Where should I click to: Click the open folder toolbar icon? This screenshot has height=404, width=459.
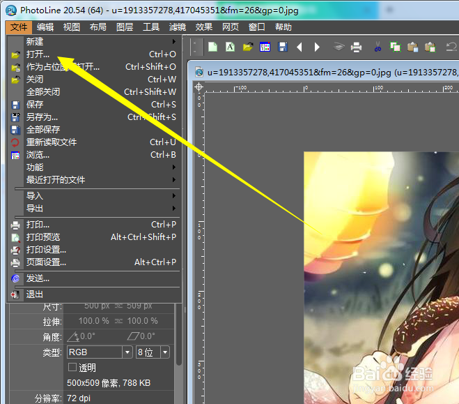248,47
